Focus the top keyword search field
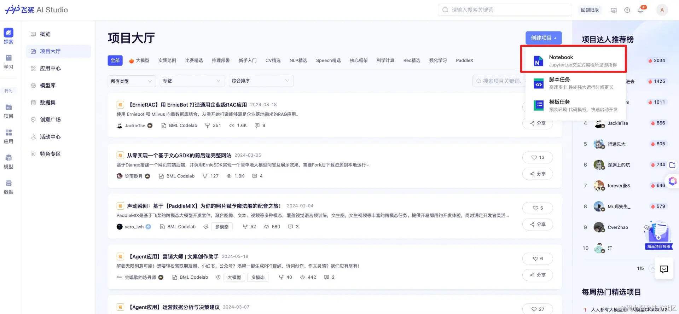The image size is (679, 314). [x=505, y=10]
